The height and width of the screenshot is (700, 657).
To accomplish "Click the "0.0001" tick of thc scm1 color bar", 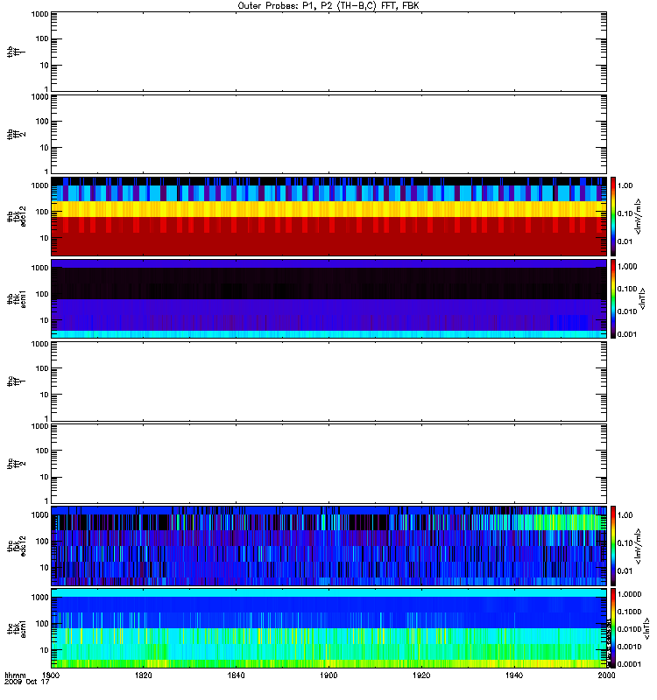I will [629, 664].
